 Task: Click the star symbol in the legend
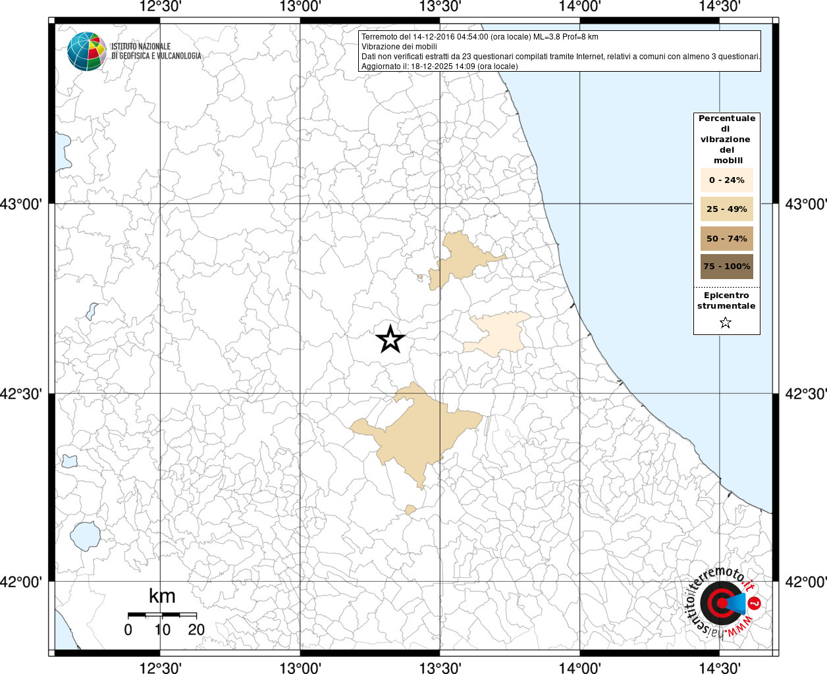point(726,323)
